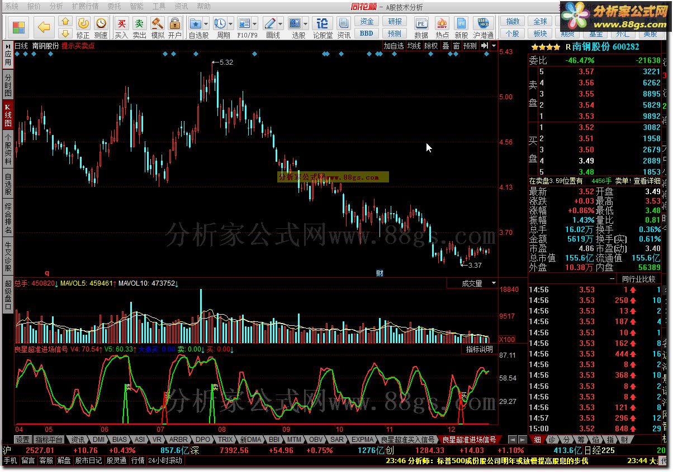Open the 系统 menu
This screenshot has height=472, width=673.
pos(12,6)
